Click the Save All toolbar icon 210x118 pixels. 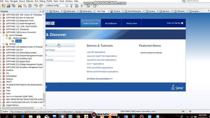(x=13, y=6)
